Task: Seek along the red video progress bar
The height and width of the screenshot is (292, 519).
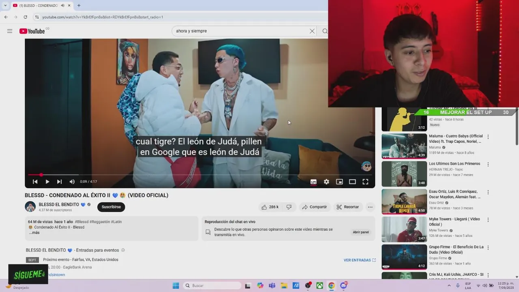Action: point(200,175)
